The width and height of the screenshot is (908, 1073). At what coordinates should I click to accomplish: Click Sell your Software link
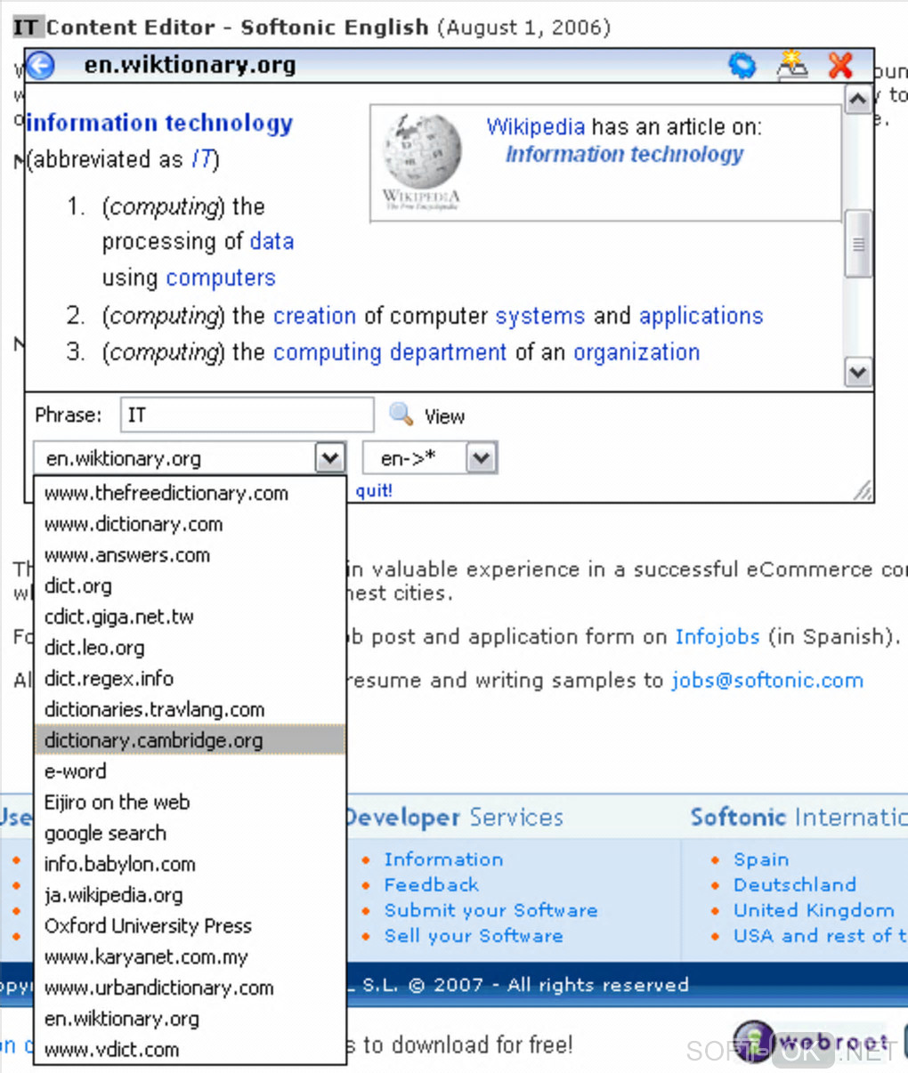[x=473, y=936]
